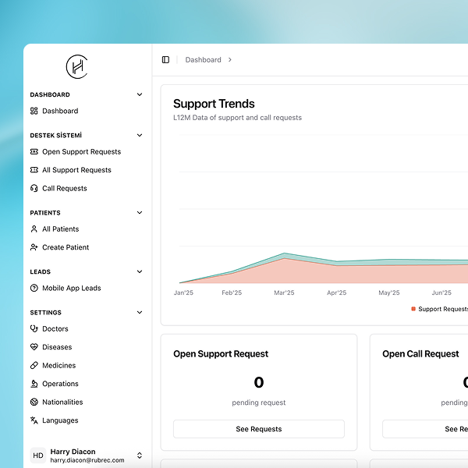This screenshot has height=468, width=468.
Task: Select Mobile App Leads in sidebar
Action: [71, 289]
